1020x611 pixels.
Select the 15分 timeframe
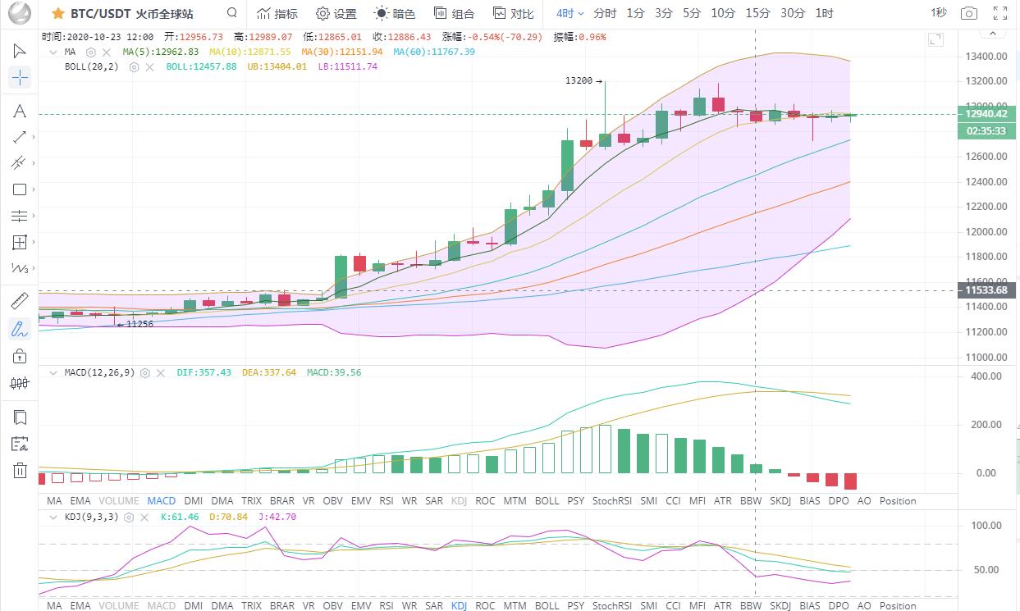click(x=757, y=13)
